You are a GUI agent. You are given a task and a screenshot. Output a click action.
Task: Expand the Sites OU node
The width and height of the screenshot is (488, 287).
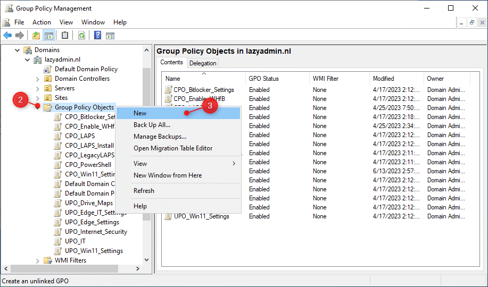[x=38, y=98]
